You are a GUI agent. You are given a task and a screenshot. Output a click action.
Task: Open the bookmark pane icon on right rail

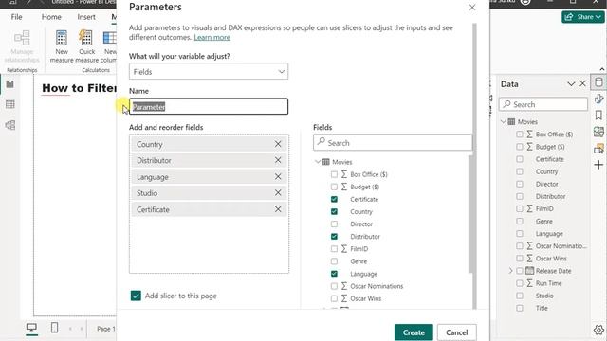pyautogui.click(x=598, y=115)
